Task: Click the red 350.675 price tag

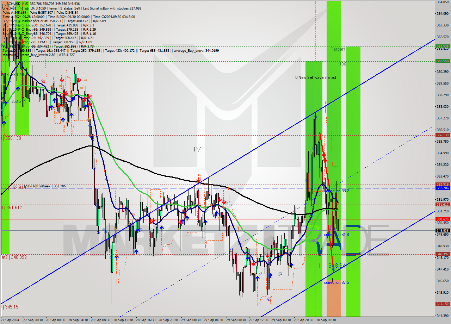Action: (443, 219)
